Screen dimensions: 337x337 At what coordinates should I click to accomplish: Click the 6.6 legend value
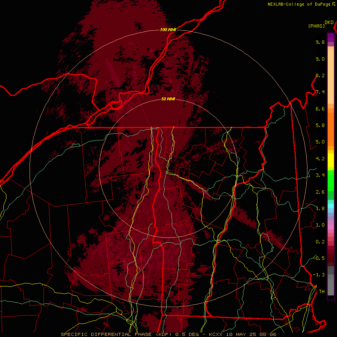320,109
